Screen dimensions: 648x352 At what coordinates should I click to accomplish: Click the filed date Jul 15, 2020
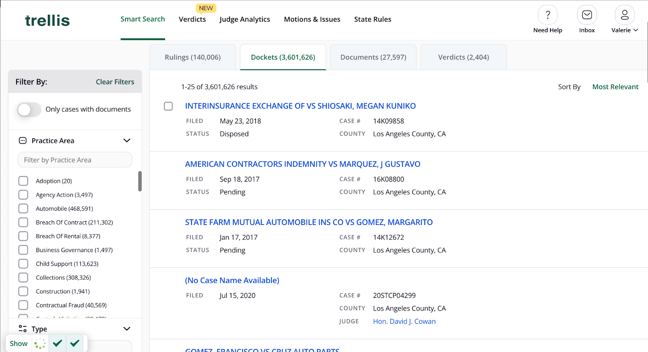pos(237,295)
